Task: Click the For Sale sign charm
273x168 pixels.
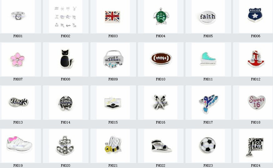Action: [x=255, y=147]
